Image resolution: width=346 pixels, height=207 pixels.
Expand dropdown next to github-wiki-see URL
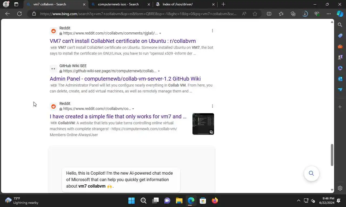pos(159,71)
